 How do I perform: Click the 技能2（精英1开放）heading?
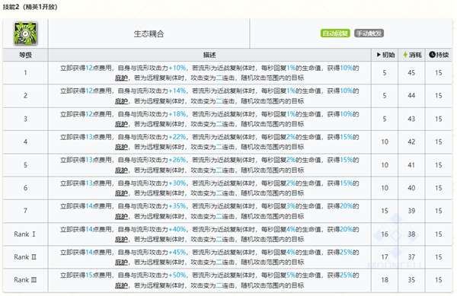coord(30,7)
